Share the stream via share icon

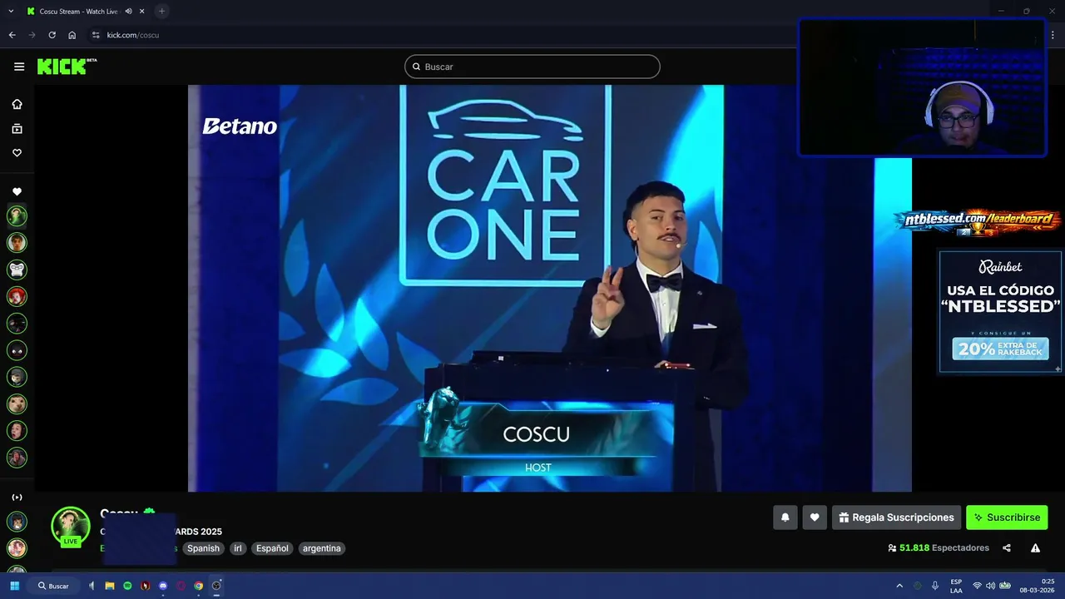click(1007, 548)
